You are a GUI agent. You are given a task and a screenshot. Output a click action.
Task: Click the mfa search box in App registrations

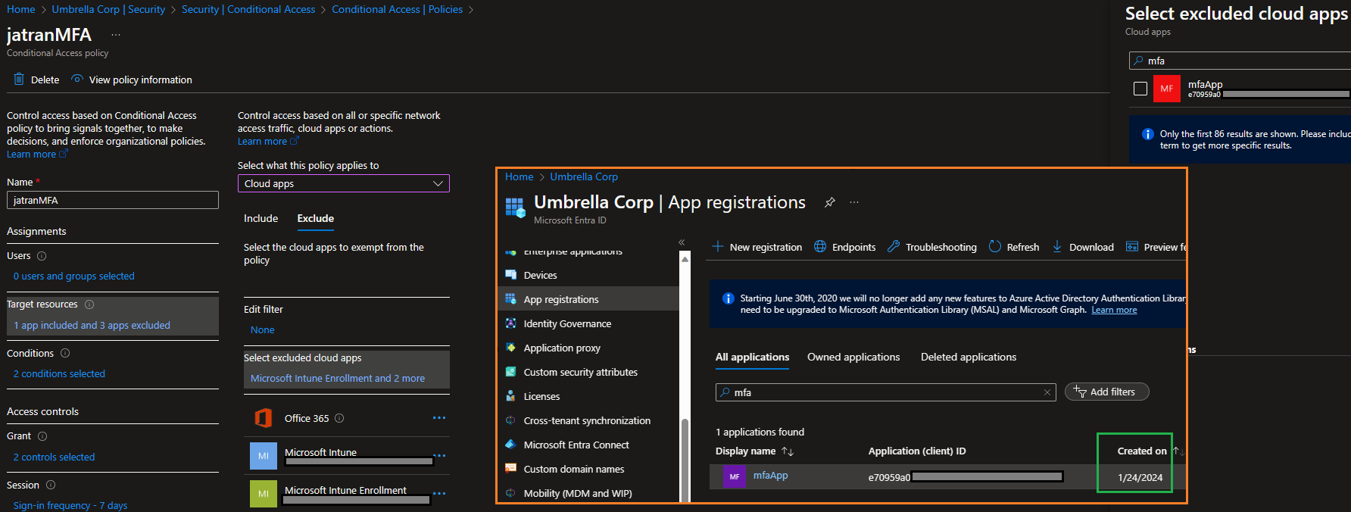coord(886,392)
